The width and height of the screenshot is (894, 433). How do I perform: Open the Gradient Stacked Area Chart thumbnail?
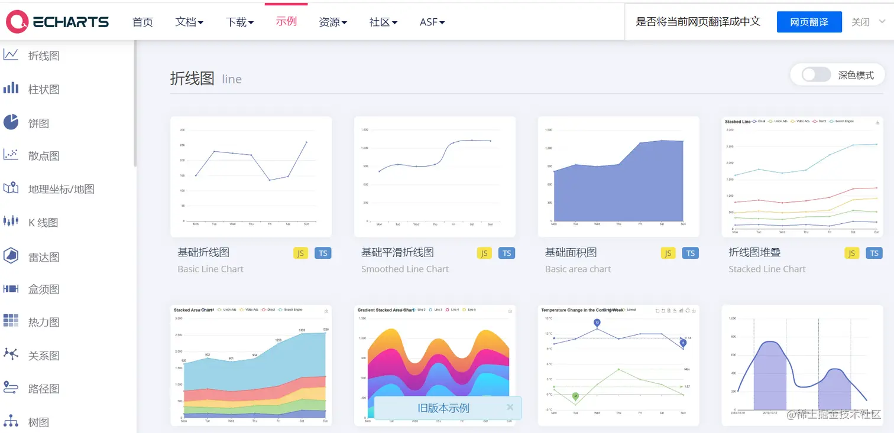[435, 366]
